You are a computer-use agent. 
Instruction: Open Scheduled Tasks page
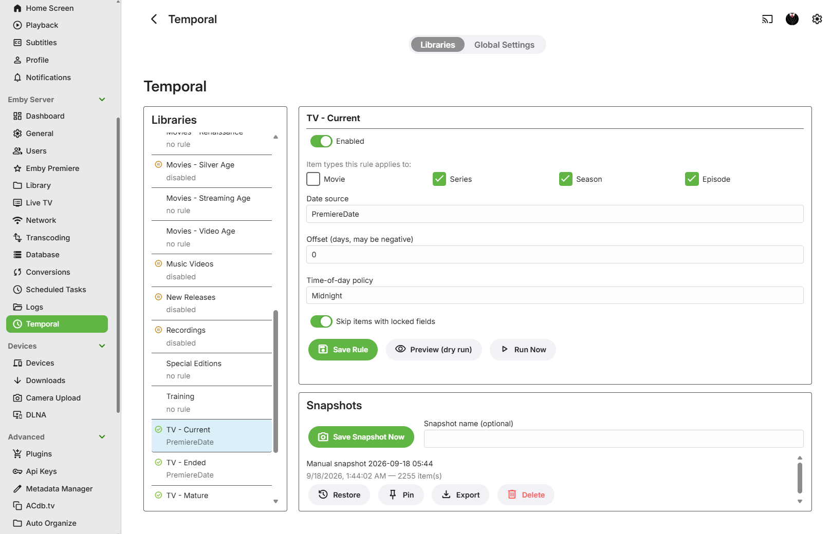coord(56,290)
